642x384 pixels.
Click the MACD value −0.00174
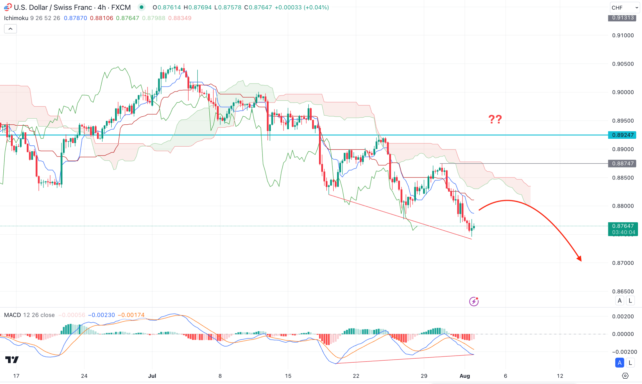point(131,315)
